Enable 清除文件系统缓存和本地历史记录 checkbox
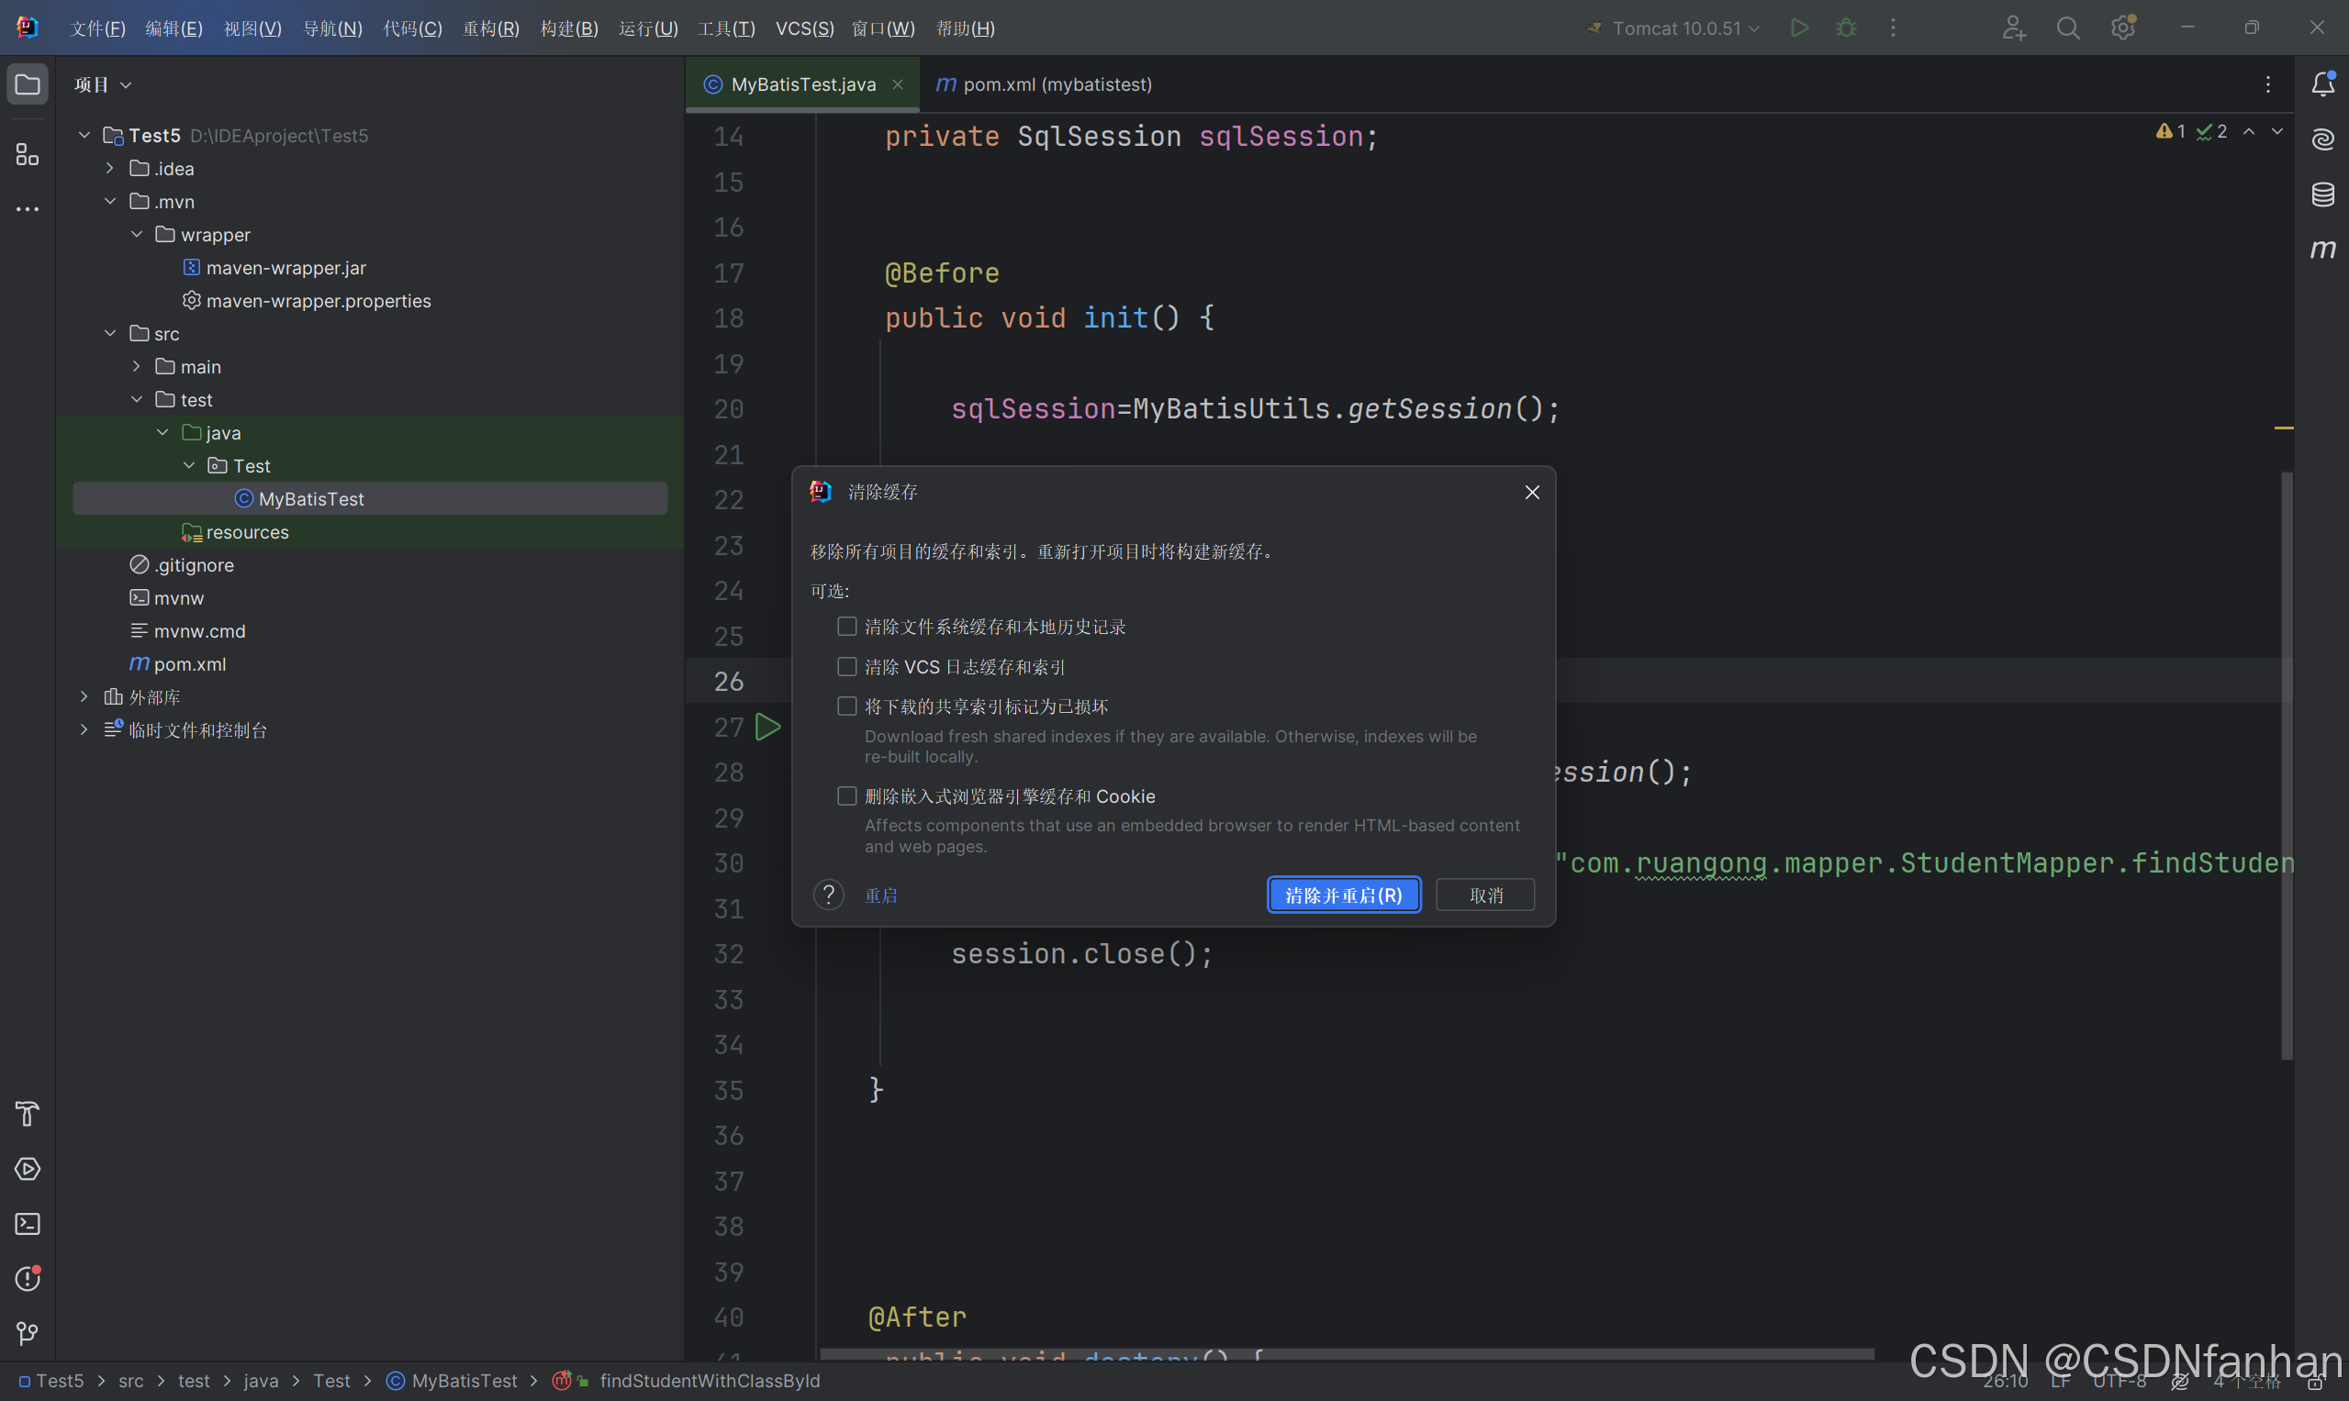The height and width of the screenshot is (1401, 2349). click(x=847, y=627)
